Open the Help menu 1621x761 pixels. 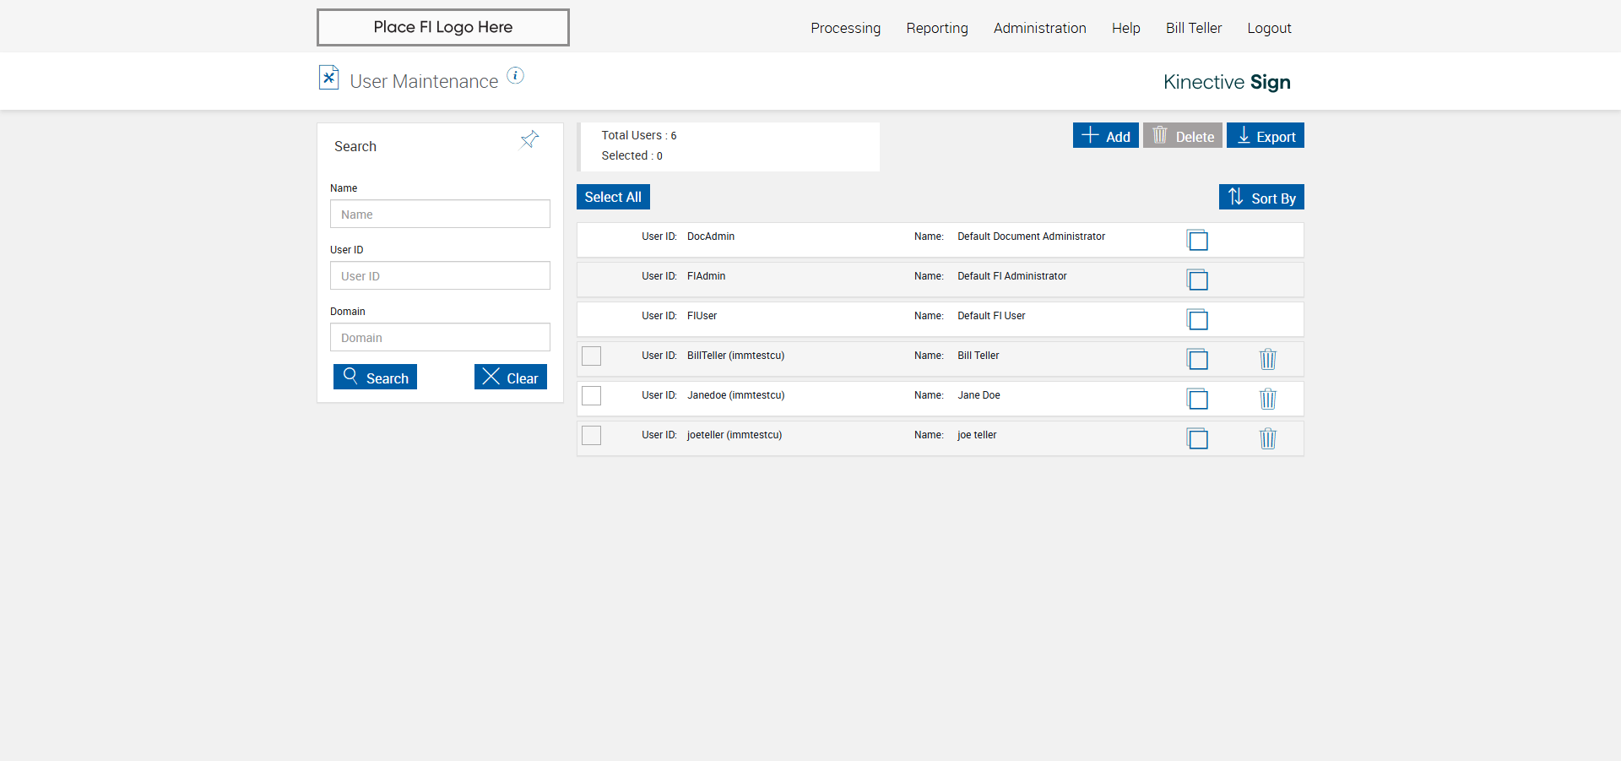point(1125,28)
